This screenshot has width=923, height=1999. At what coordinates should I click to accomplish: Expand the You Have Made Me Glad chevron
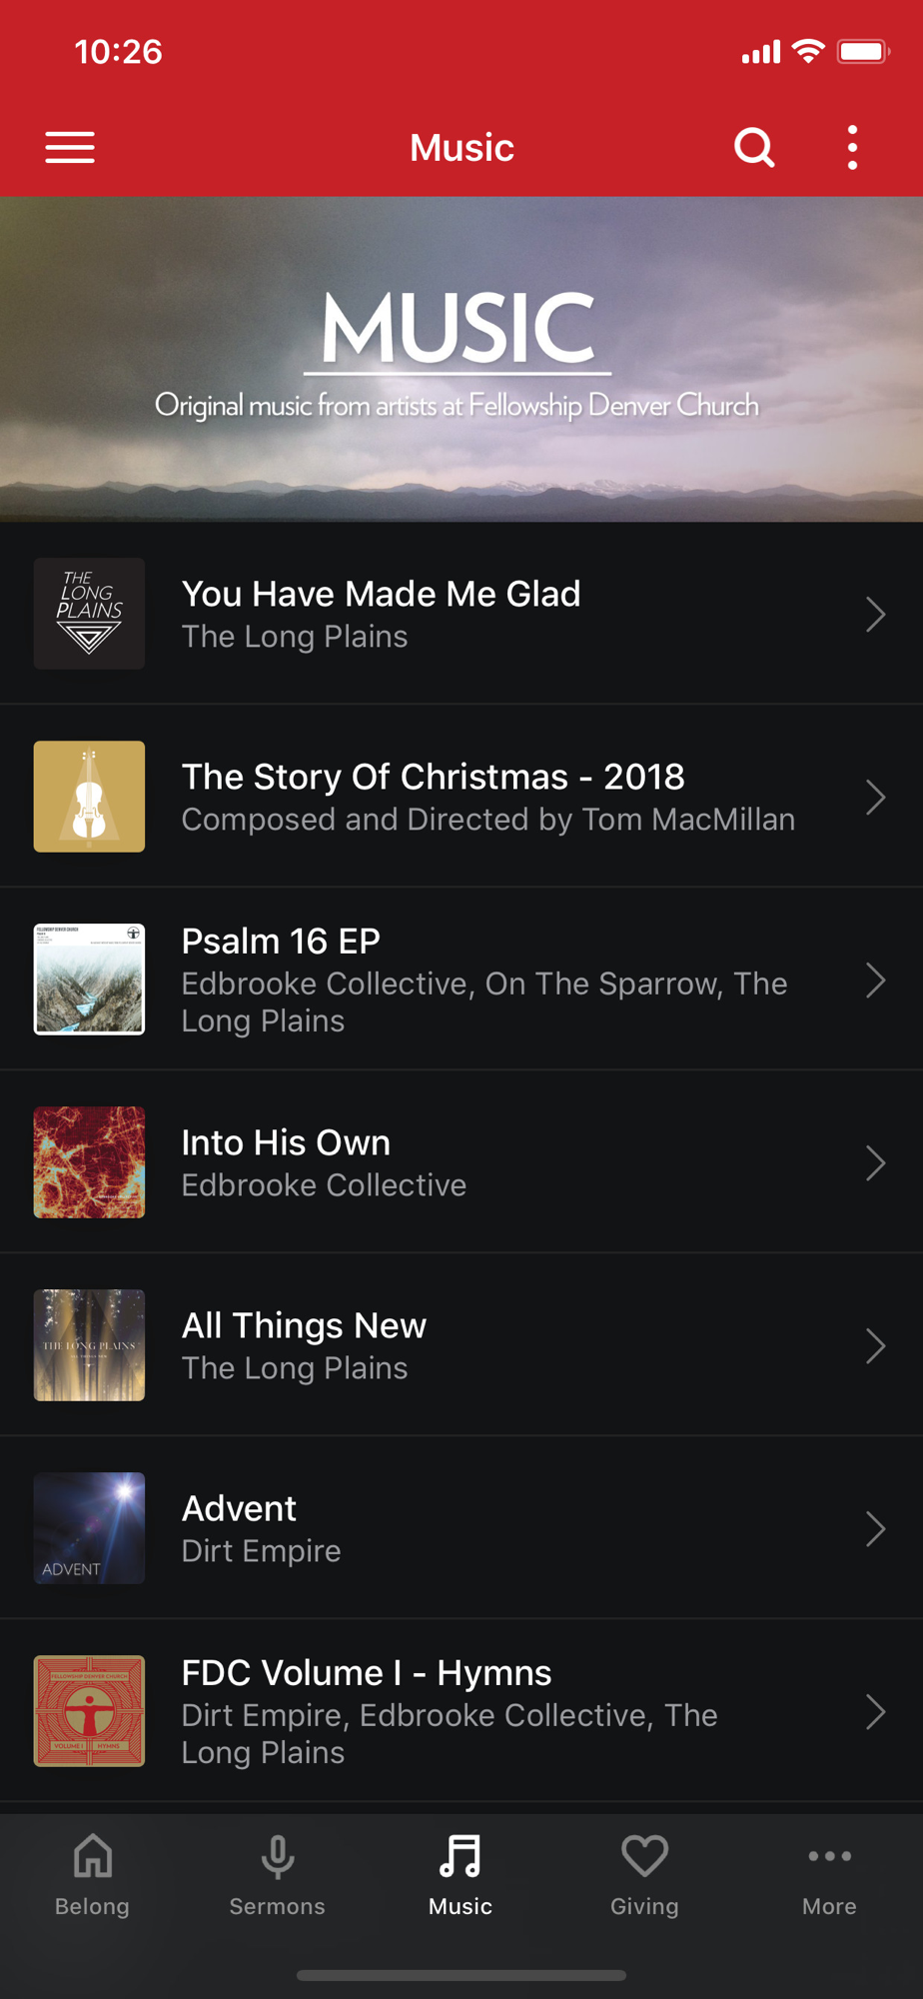(x=875, y=615)
